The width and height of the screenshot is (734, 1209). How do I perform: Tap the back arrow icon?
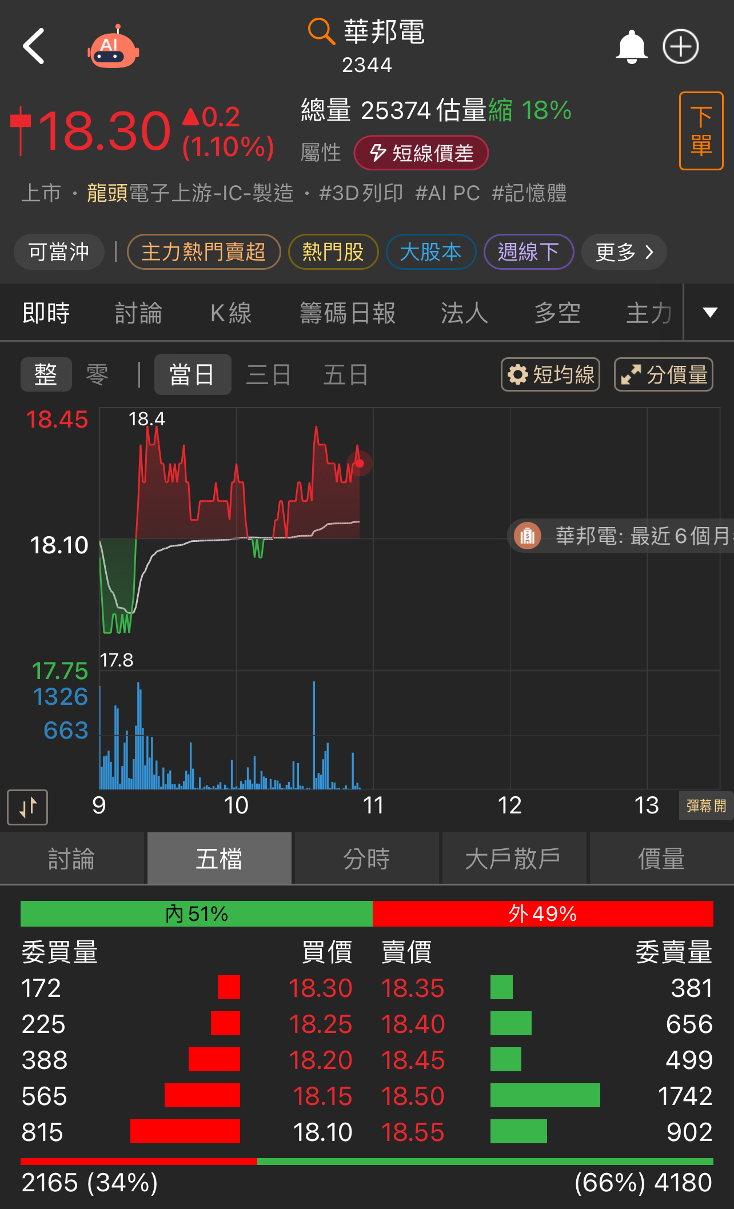pyautogui.click(x=34, y=46)
